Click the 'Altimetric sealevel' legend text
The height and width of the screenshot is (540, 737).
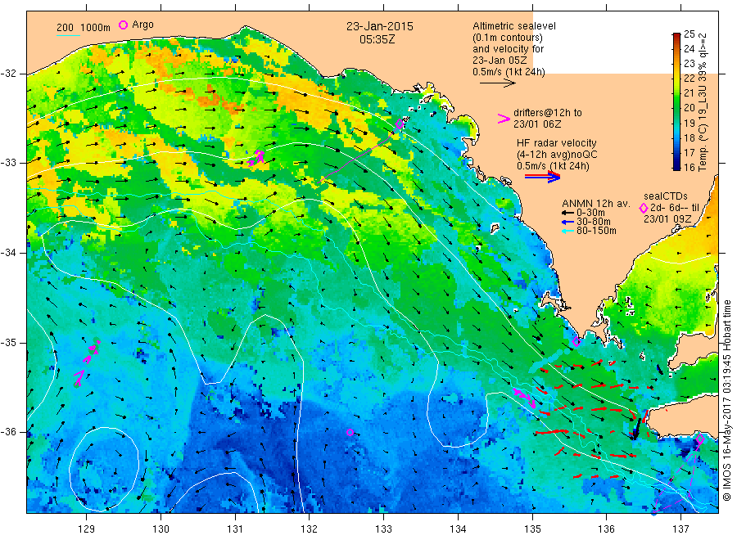coord(514,26)
